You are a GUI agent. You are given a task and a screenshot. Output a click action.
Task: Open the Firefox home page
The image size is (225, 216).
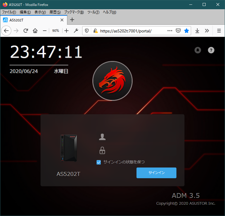35,31
